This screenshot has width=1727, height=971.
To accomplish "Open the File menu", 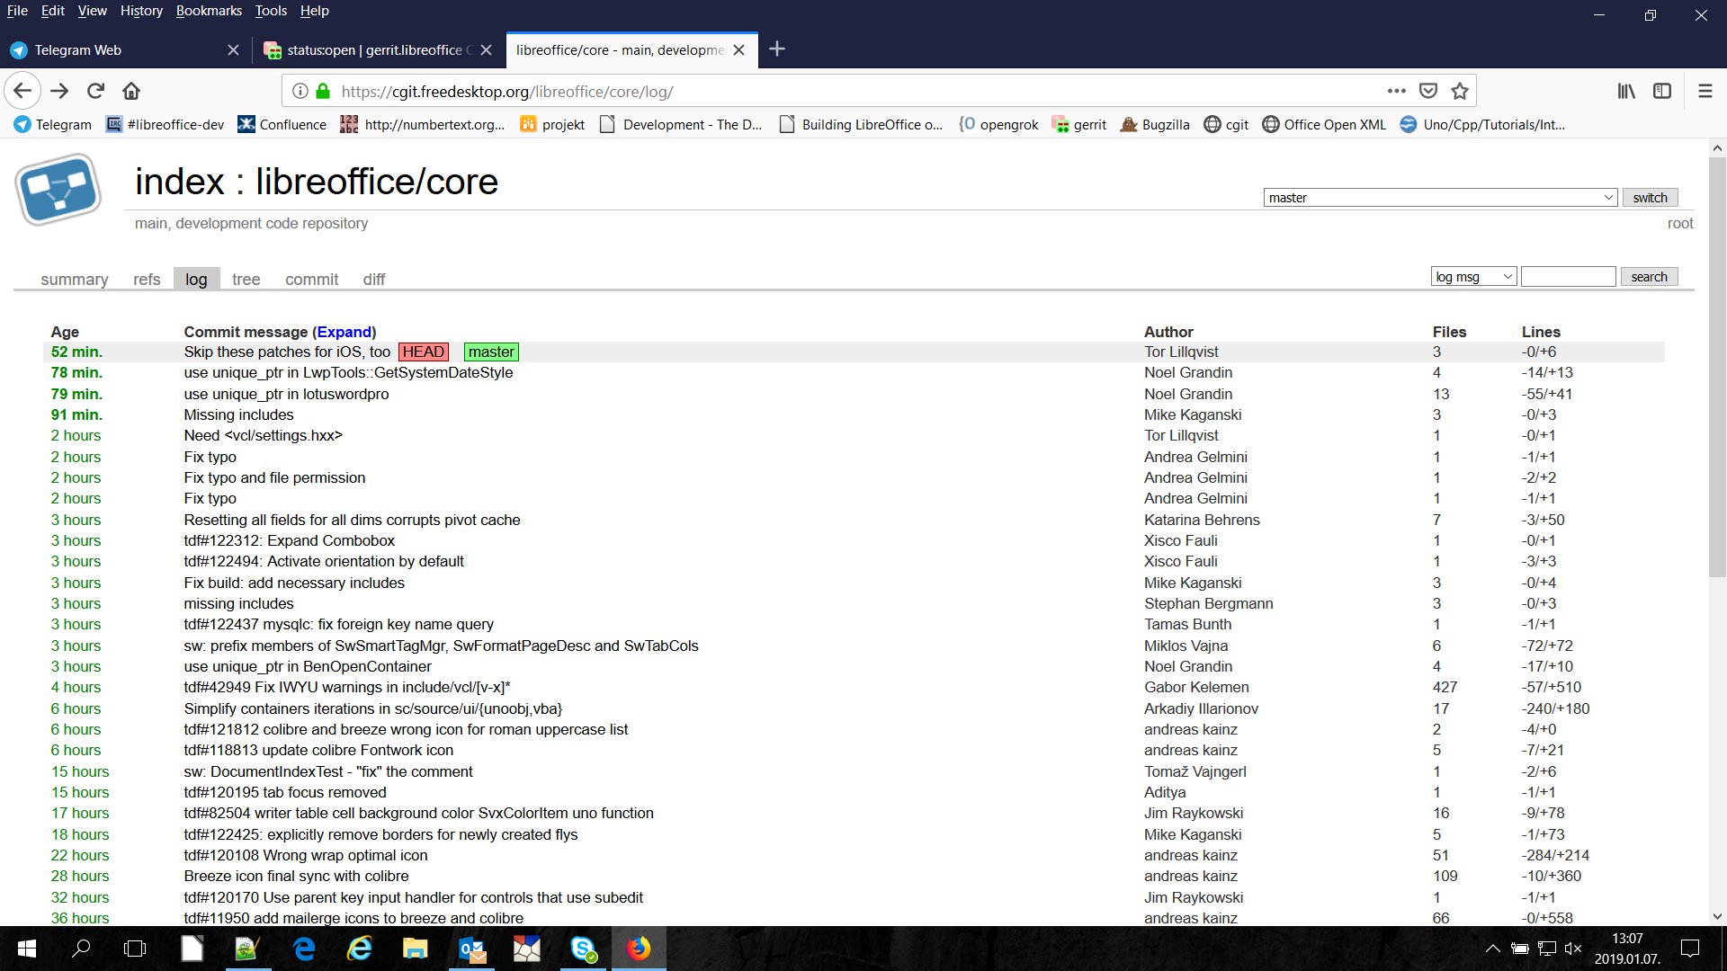I will click(17, 11).
